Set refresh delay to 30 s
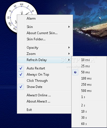This screenshot has height=128, width=107. coord(89,118)
